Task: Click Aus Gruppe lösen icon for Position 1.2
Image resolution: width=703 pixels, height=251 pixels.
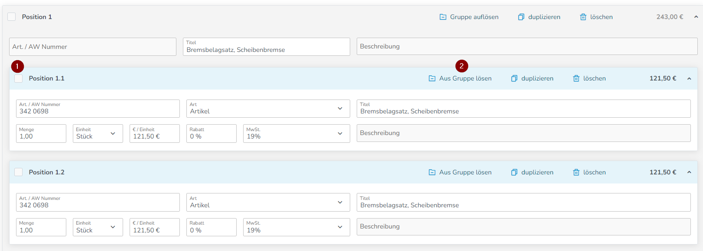Action: click(432, 172)
